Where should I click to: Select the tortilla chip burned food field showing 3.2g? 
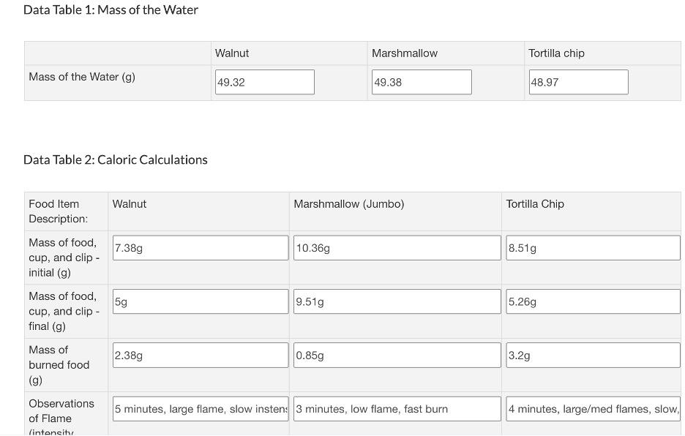tap(593, 355)
